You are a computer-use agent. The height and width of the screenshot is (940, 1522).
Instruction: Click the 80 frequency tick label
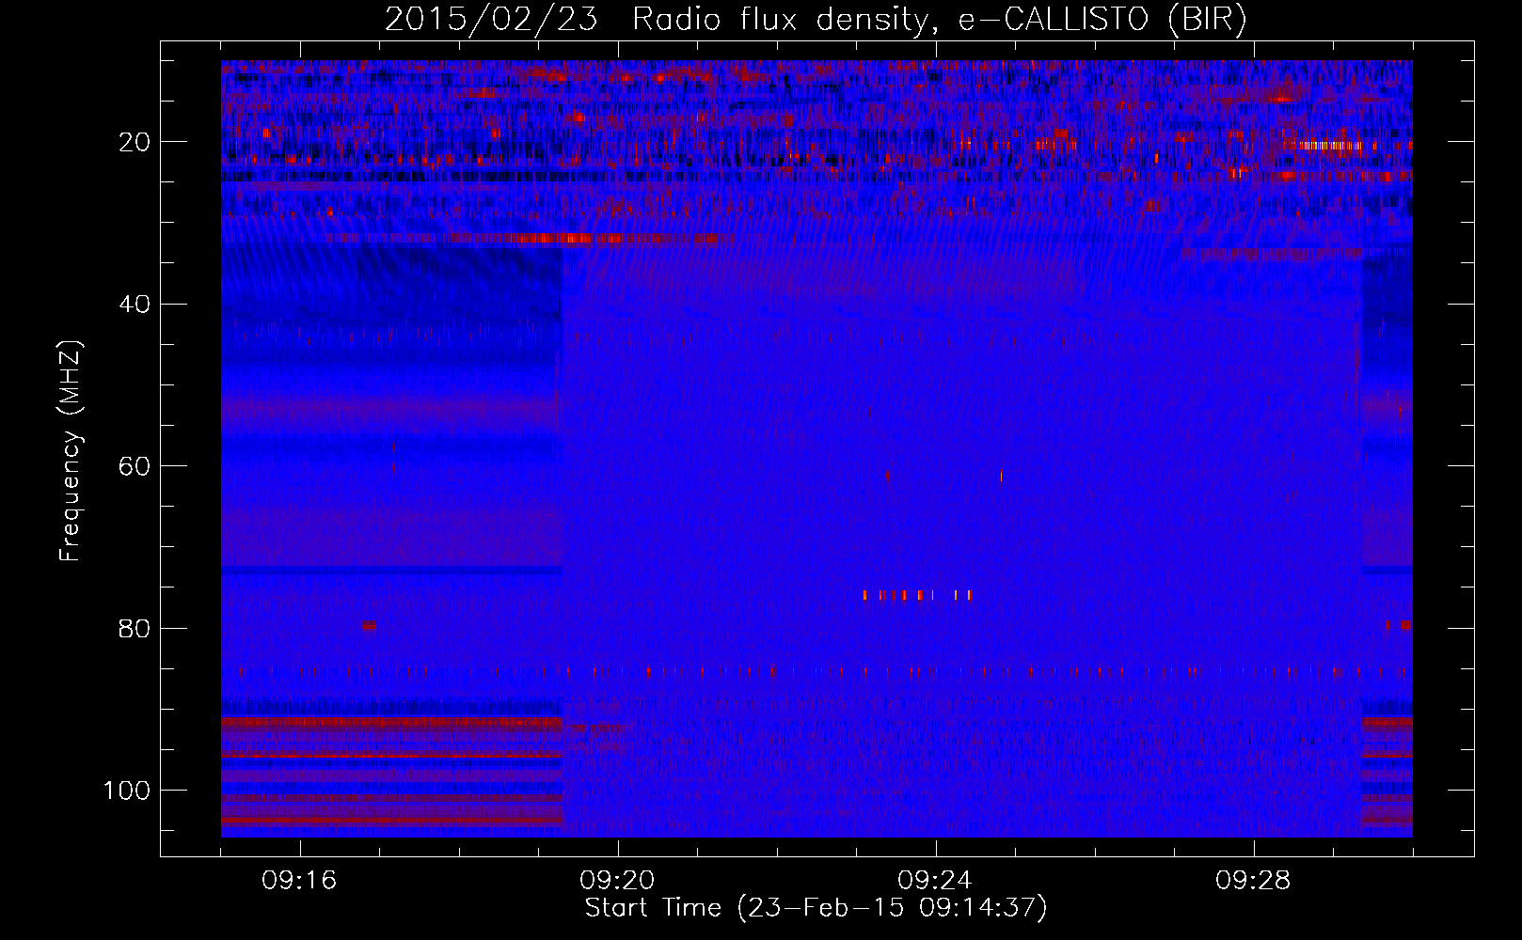point(135,629)
